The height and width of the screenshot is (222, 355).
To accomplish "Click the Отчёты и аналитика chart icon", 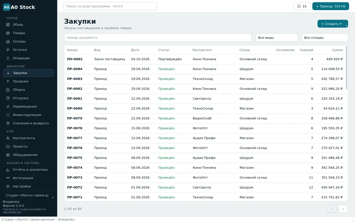I will click(x=8, y=170).
